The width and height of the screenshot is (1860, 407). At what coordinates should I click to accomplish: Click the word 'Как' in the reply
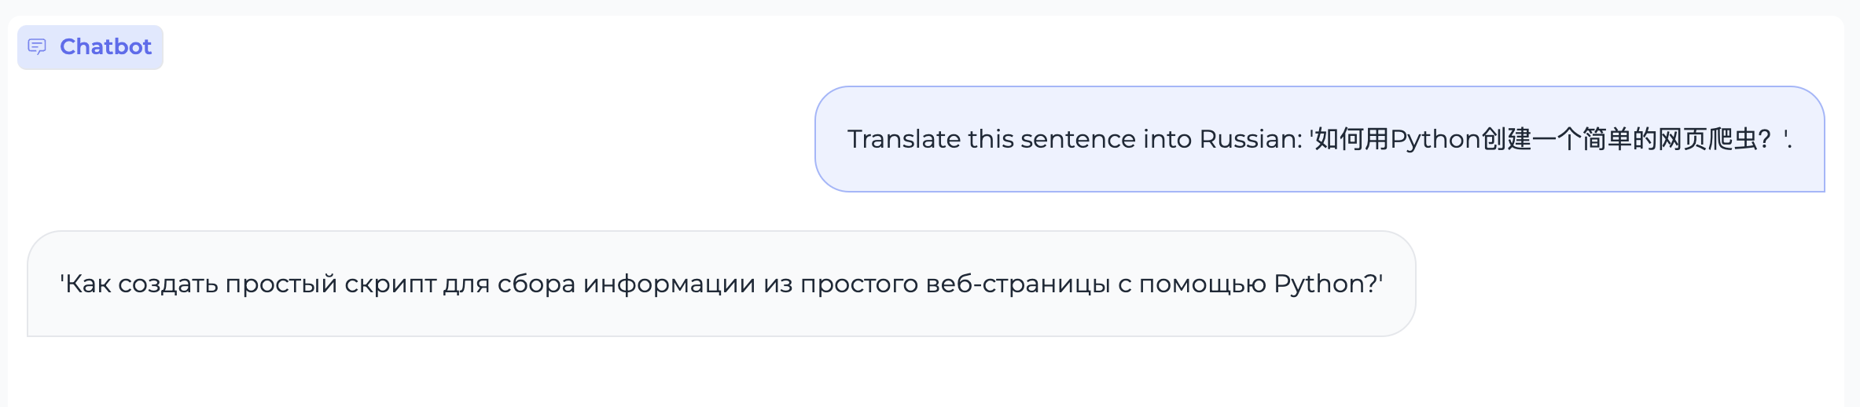(x=87, y=284)
